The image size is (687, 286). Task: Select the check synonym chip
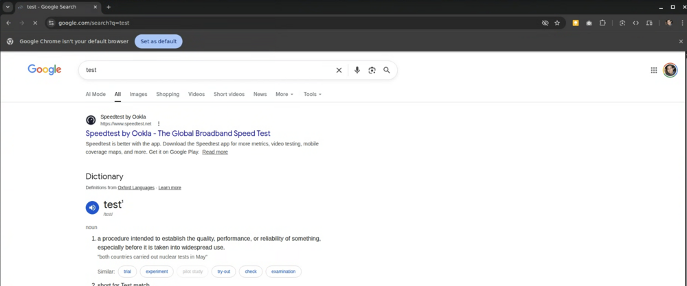(x=251, y=272)
